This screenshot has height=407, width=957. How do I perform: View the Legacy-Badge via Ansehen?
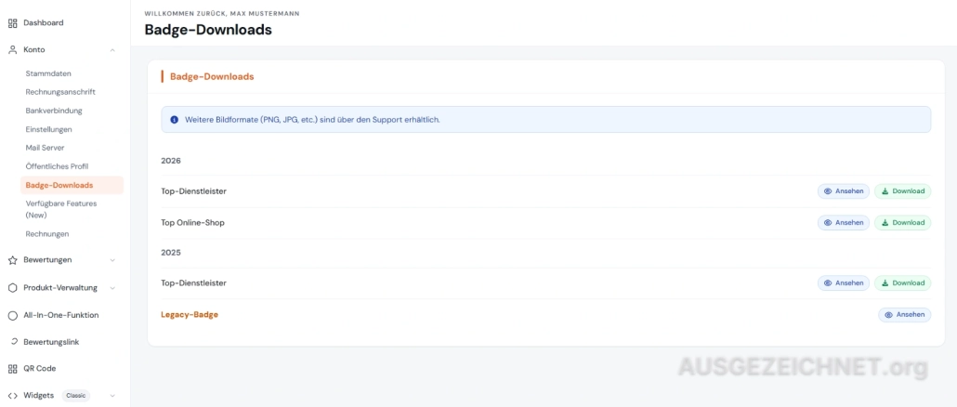(905, 315)
